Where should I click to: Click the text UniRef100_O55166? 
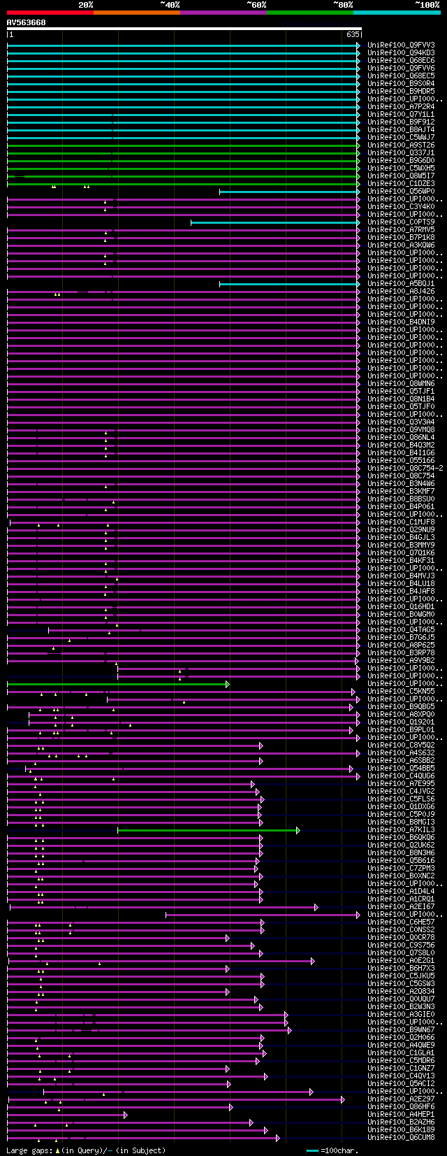pos(401,460)
